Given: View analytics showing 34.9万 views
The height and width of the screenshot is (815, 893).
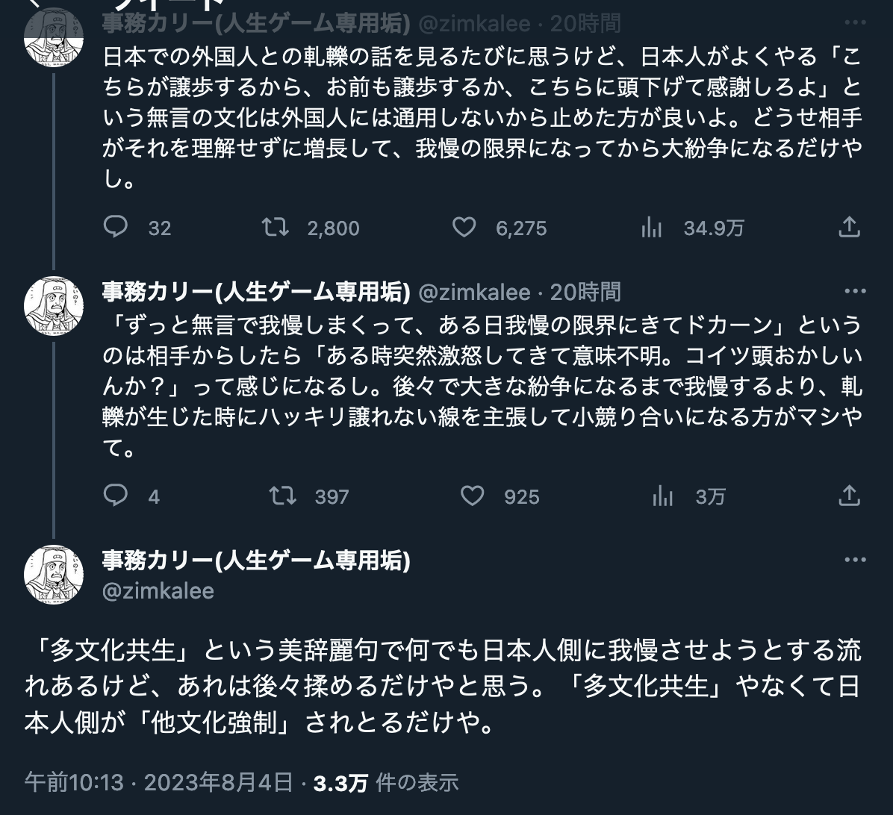Looking at the screenshot, I should [x=652, y=228].
